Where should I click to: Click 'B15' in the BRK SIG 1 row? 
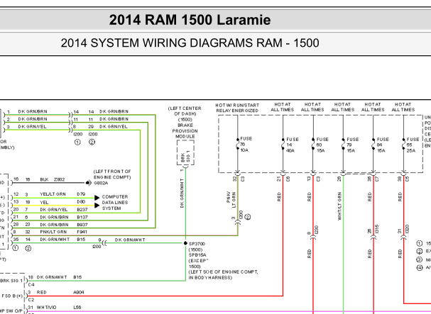(x=77, y=277)
